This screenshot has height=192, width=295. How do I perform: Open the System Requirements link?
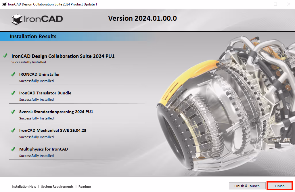pyautogui.click(x=57, y=187)
